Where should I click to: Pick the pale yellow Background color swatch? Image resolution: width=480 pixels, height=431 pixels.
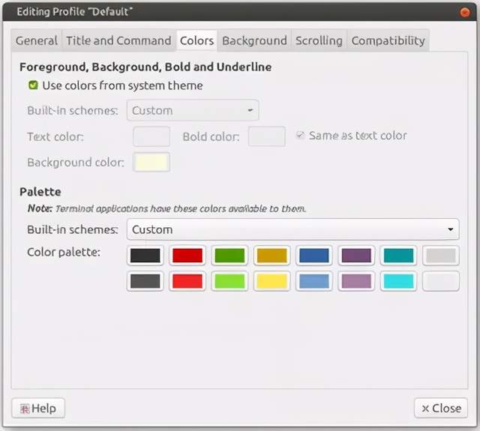(151, 162)
